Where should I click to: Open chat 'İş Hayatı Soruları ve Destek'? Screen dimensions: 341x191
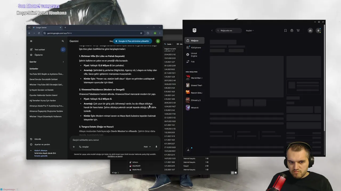click(x=42, y=90)
